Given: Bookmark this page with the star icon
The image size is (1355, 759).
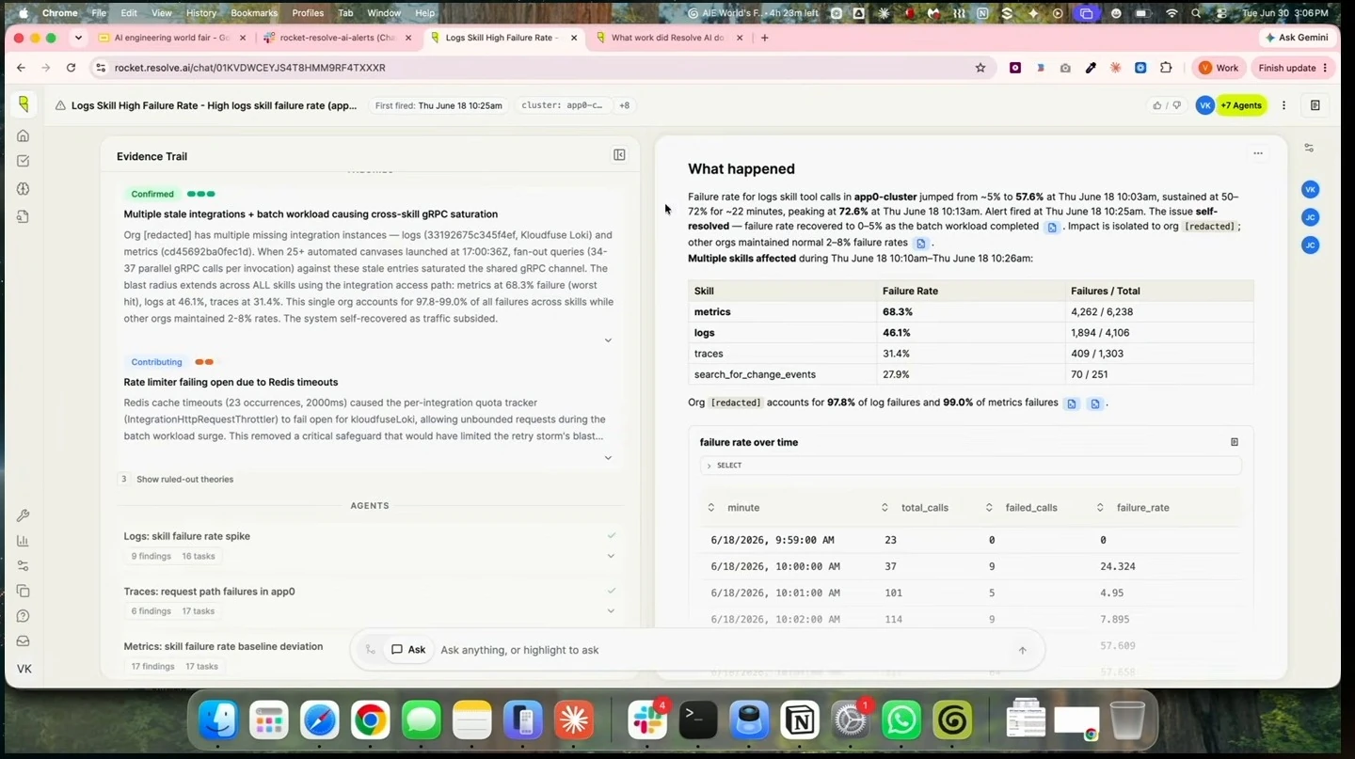Looking at the screenshot, I should click(x=980, y=68).
